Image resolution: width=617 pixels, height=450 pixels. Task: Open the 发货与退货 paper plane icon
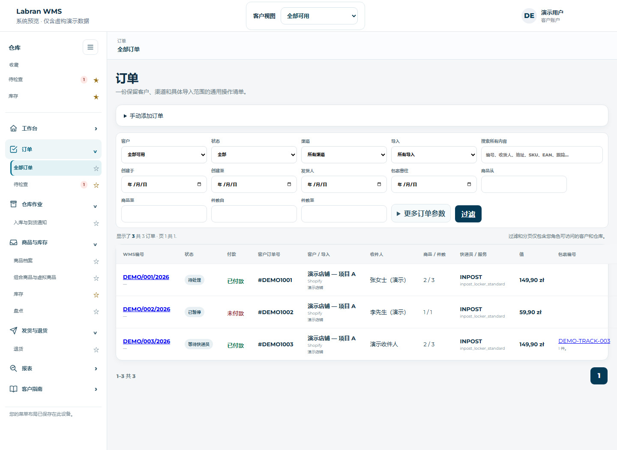14,330
